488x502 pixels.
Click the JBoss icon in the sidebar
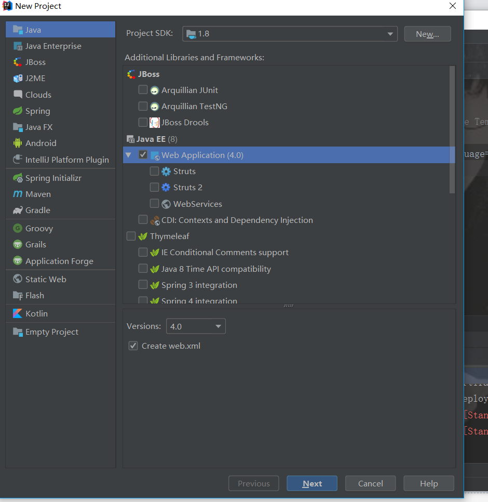click(x=18, y=62)
